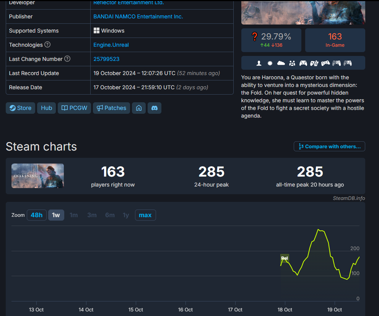This screenshot has width=379, height=316.
Task: Click the last greyed controller icon
Action: click(x=348, y=63)
